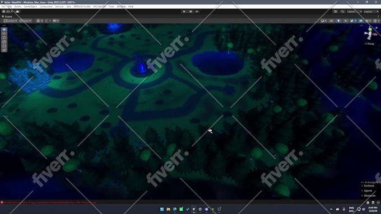Image resolution: width=381 pixels, height=214 pixels.
Task: Select the Rect tool
Action: tap(4, 46)
